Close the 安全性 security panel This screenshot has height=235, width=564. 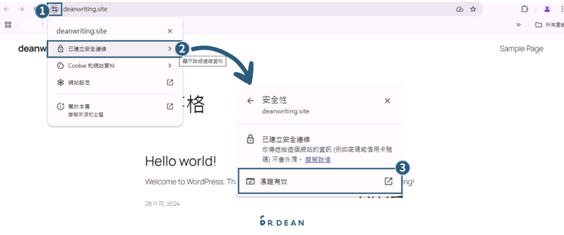[387, 101]
